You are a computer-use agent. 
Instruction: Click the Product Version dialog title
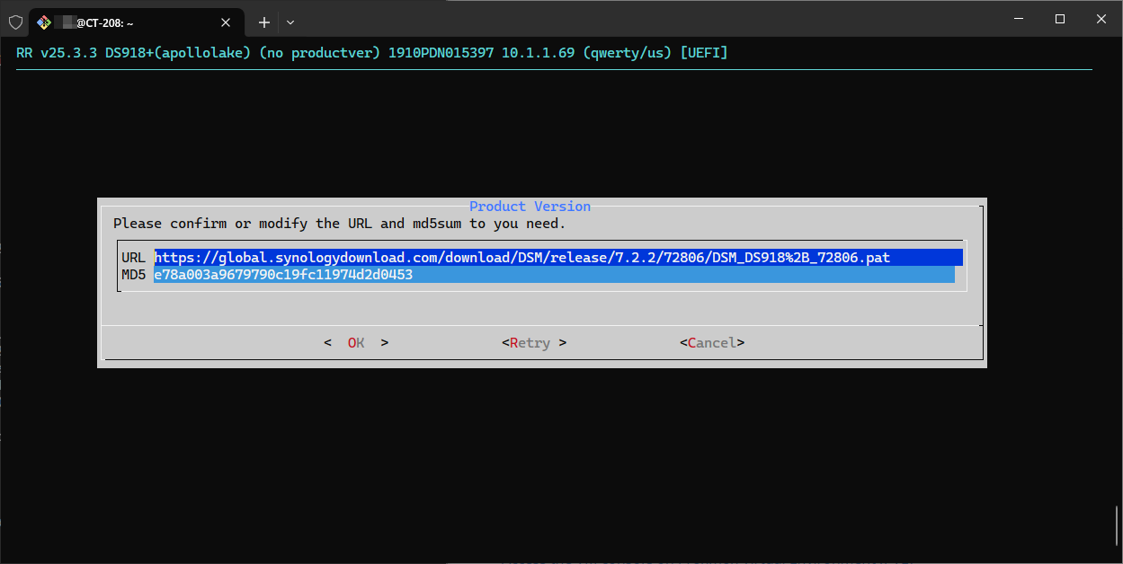tap(530, 207)
